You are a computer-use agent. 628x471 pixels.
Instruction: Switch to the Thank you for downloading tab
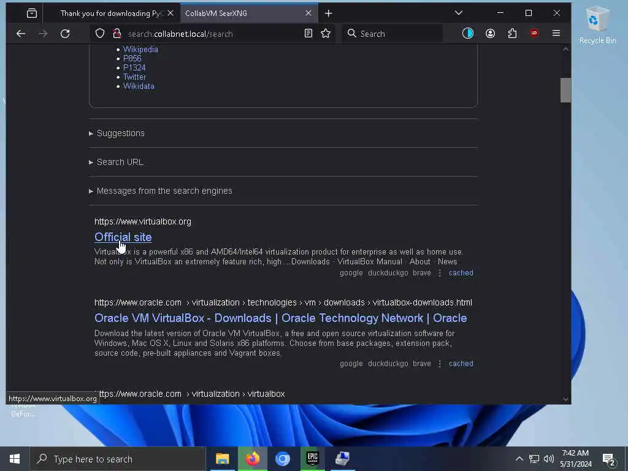(x=112, y=13)
